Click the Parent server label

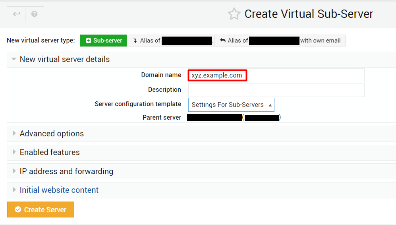pyautogui.click(x=162, y=118)
